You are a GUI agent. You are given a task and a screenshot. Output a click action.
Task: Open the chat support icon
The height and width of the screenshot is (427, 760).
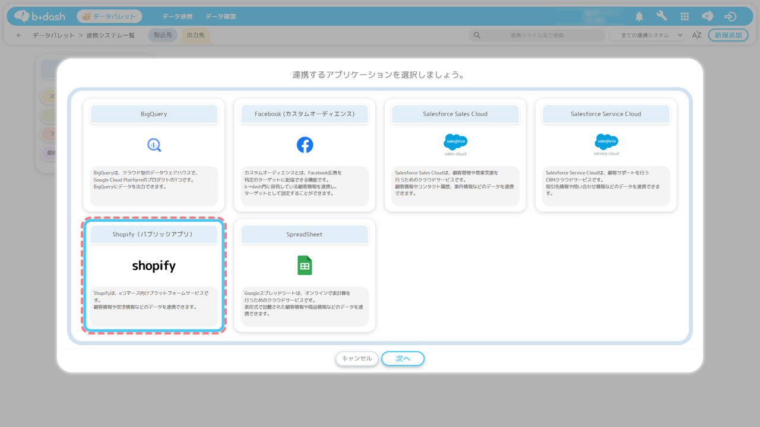(707, 17)
